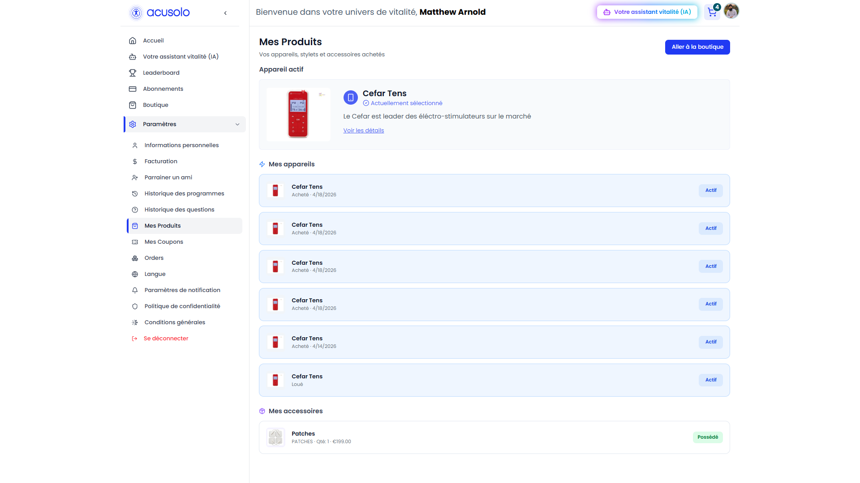Click the Aller à la boutique button
This screenshot has height=483, width=860.
[697, 47]
